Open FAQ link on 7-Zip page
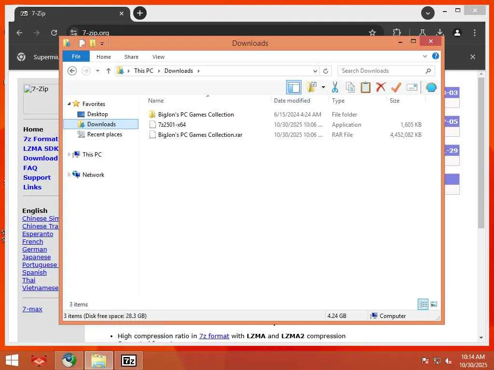 (x=30, y=168)
